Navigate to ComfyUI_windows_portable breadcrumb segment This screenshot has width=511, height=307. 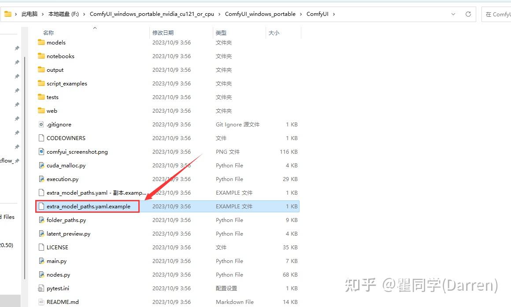[260, 14]
